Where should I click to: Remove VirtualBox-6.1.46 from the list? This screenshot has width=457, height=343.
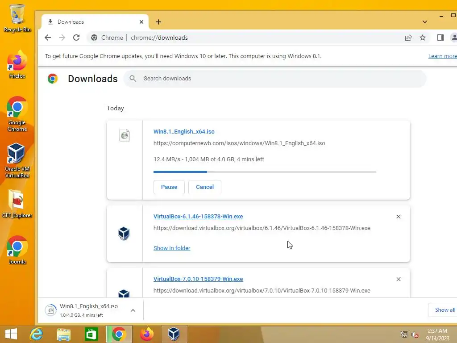399,217
